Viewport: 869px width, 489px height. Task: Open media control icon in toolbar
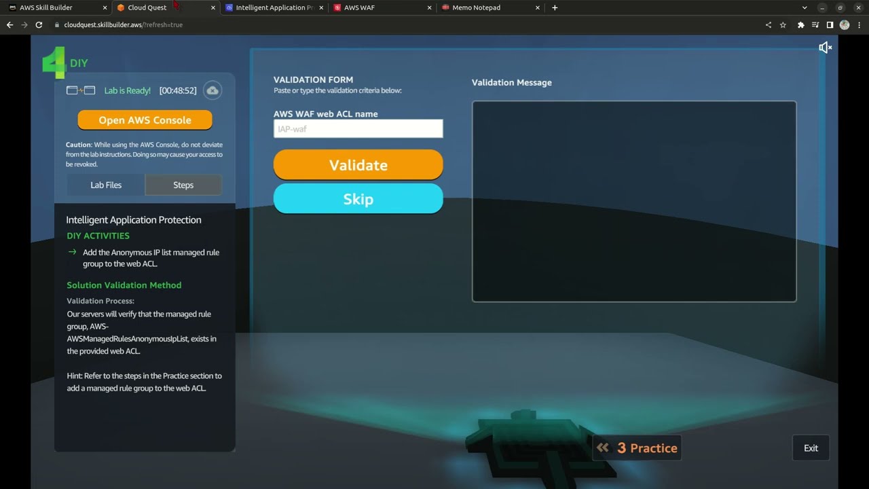coord(815,24)
